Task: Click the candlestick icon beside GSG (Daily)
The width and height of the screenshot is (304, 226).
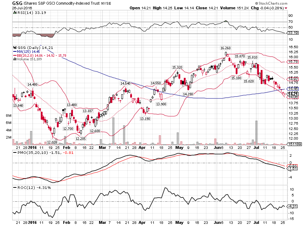Action: tap(15, 47)
